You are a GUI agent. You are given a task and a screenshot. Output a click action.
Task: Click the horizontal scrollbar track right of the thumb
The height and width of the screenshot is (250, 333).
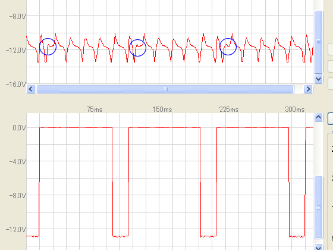coord(299,89)
